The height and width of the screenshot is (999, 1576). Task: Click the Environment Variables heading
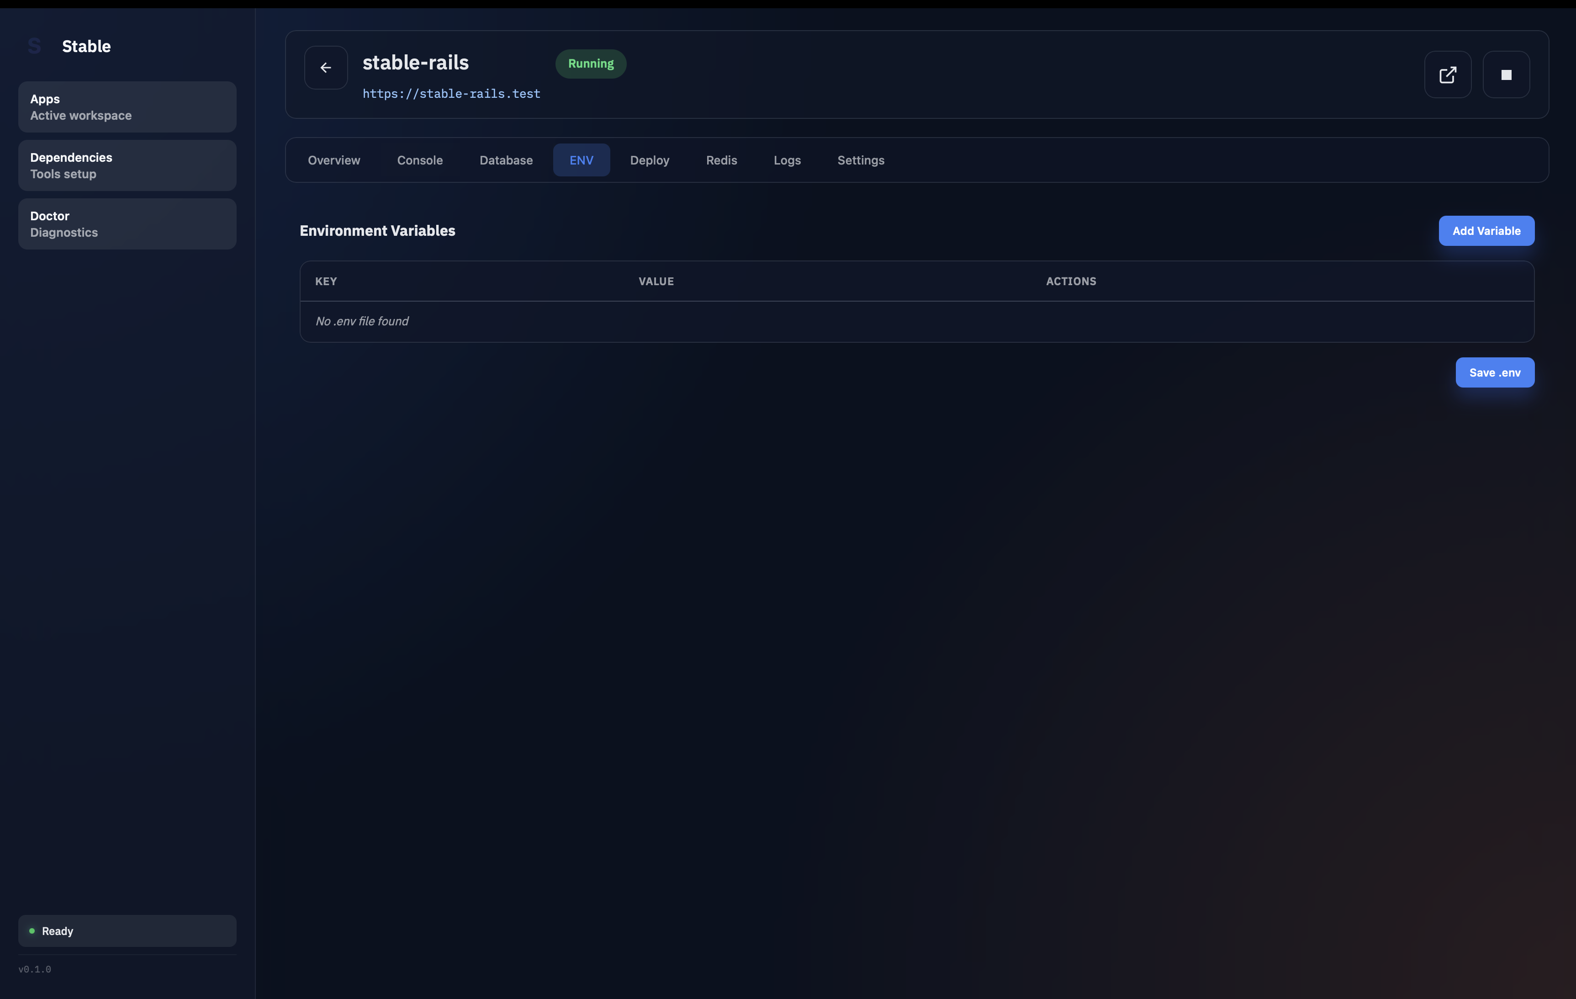(x=377, y=231)
